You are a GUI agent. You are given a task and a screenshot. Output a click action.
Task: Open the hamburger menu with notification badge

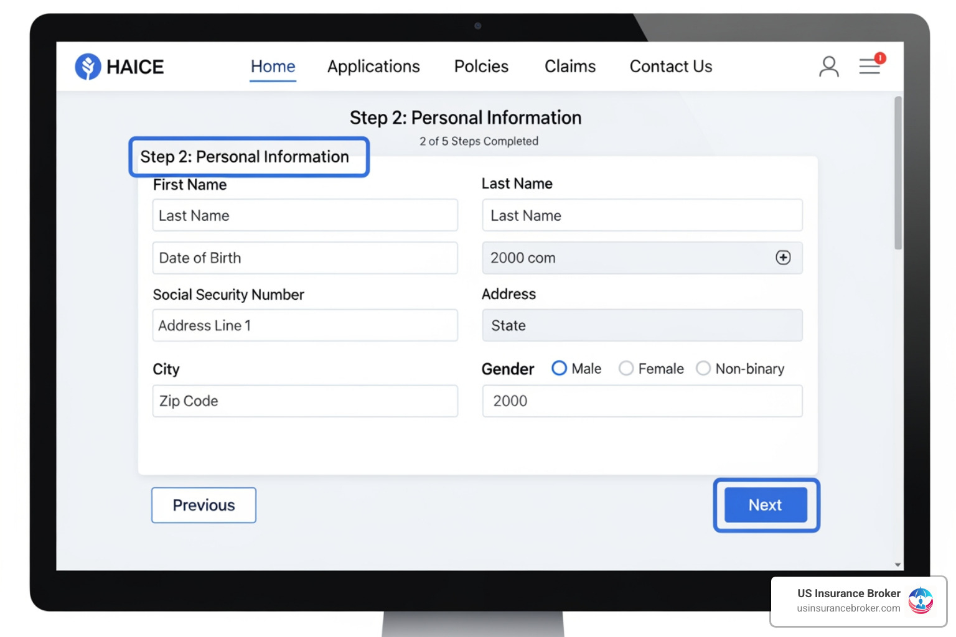coord(870,66)
